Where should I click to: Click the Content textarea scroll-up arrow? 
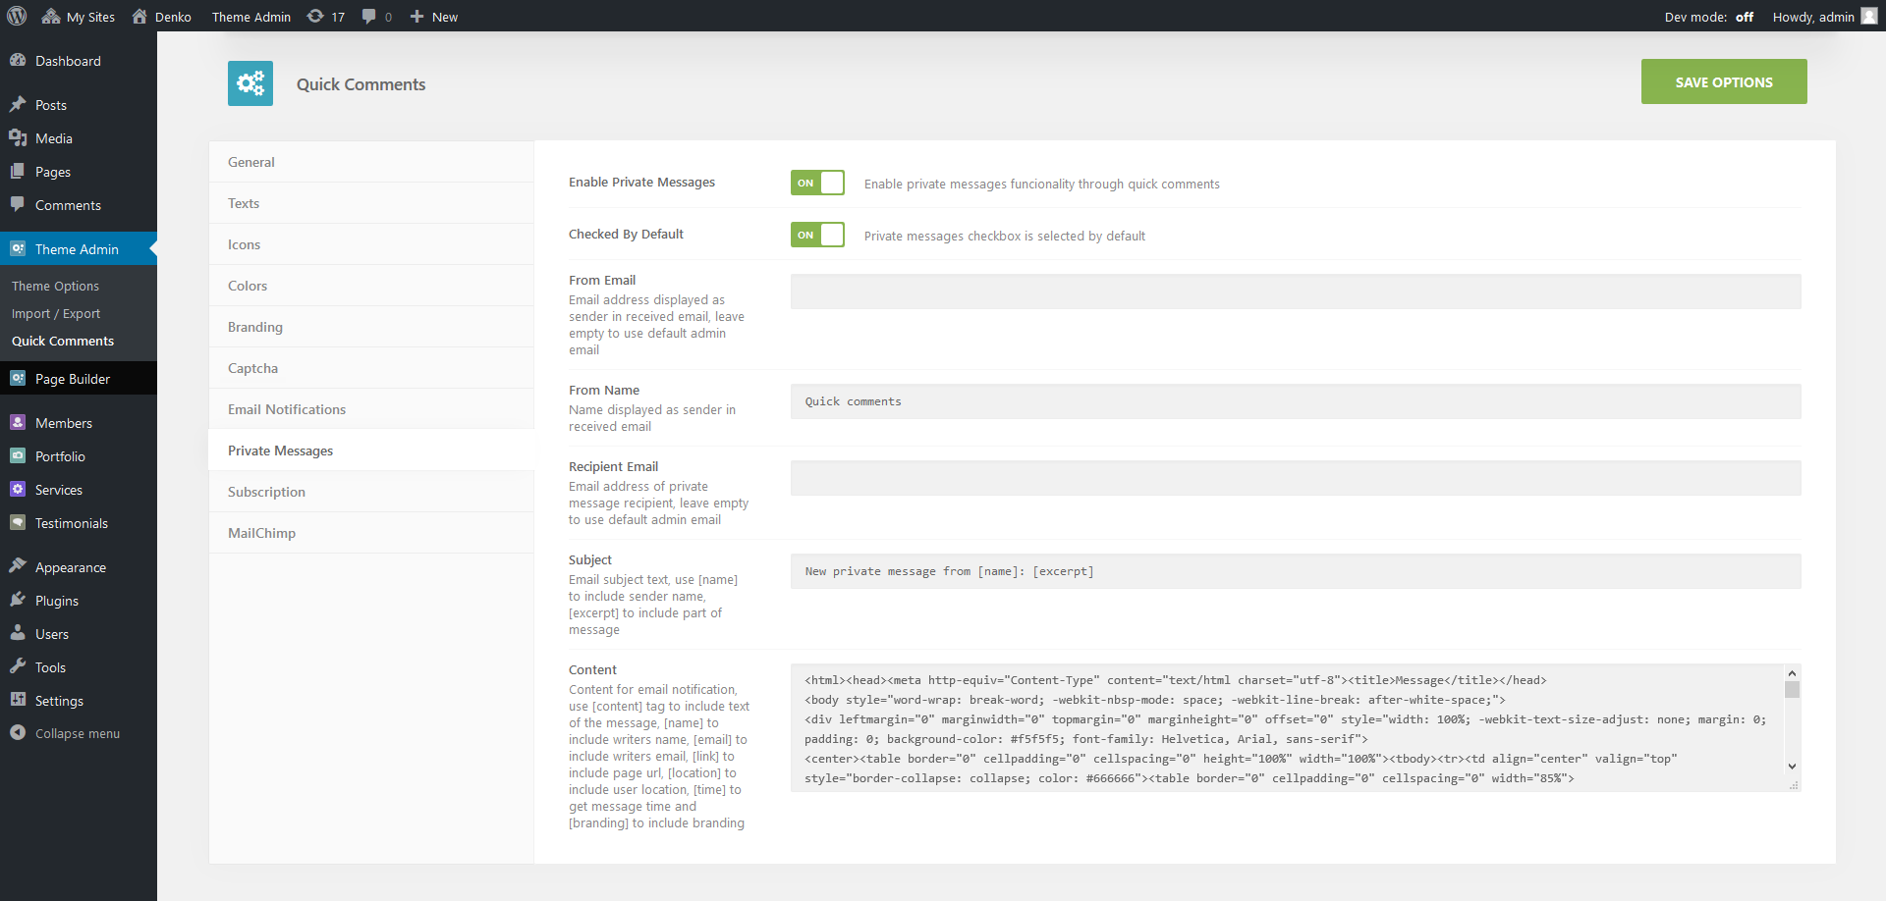(x=1792, y=673)
